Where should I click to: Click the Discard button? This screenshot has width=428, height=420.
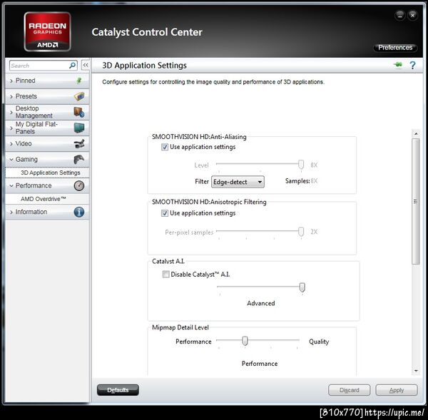(350, 390)
